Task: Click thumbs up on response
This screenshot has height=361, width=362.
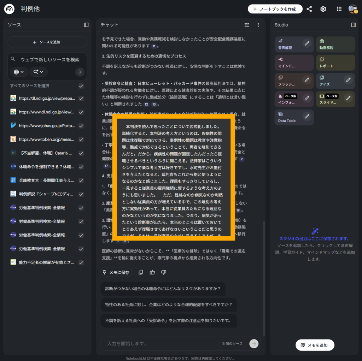Action: pyautogui.click(x=152, y=272)
